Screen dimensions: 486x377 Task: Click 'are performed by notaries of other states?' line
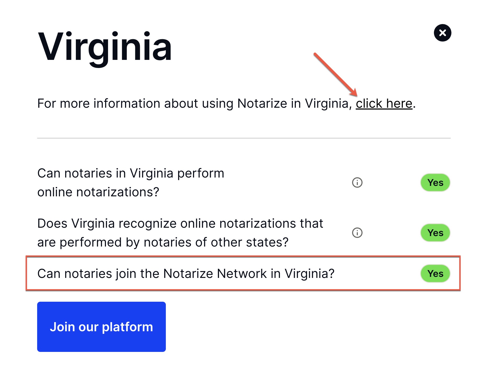point(163,242)
